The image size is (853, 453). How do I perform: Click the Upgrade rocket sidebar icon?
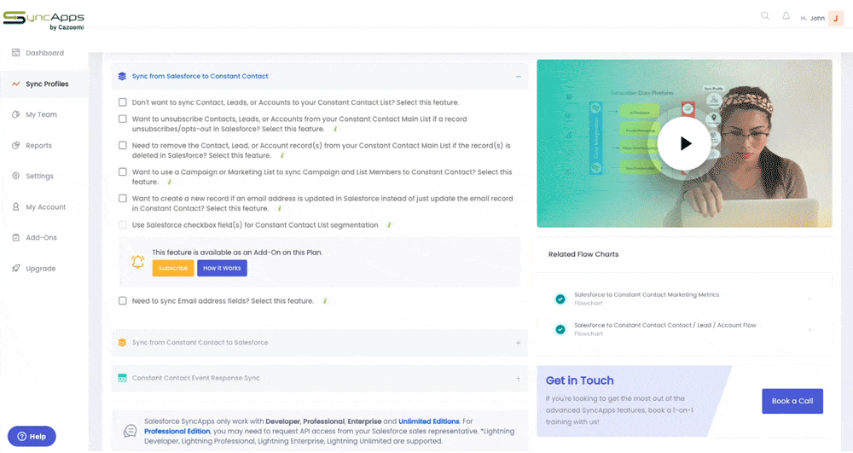(x=15, y=268)
